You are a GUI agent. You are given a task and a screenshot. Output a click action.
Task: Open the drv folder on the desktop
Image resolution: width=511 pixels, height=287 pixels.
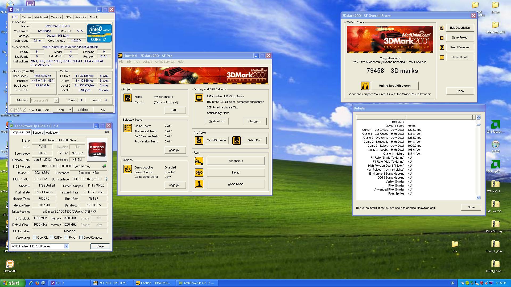coord(455,247)
